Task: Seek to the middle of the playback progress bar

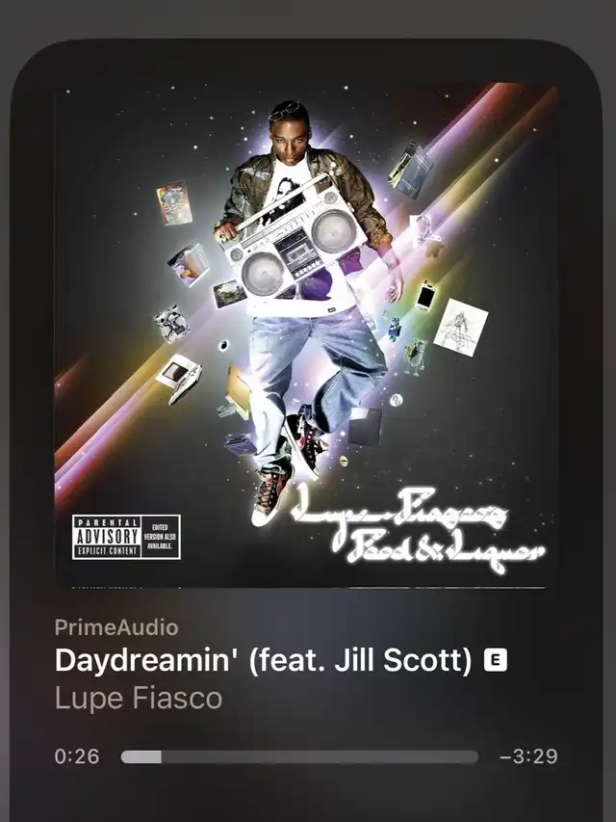Action: point(299,757)
